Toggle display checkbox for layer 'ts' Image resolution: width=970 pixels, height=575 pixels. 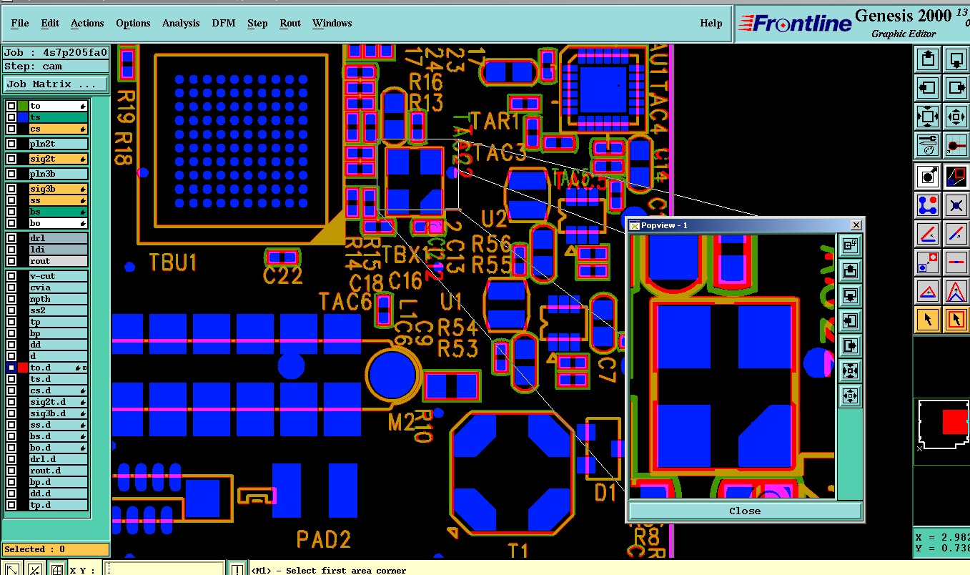point(11,117)
